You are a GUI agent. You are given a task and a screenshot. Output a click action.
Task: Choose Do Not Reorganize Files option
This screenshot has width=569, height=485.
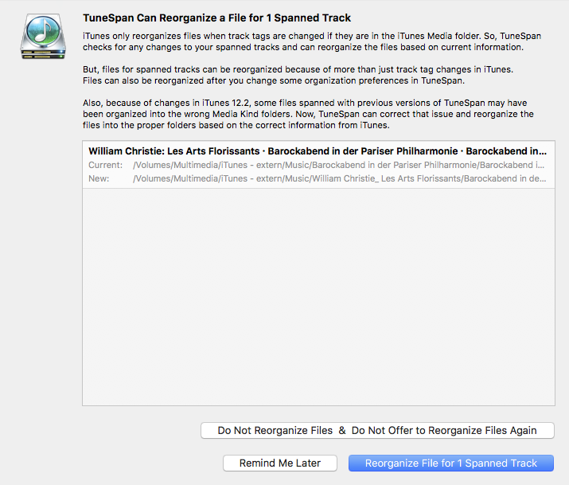click(x=377, y=430)
